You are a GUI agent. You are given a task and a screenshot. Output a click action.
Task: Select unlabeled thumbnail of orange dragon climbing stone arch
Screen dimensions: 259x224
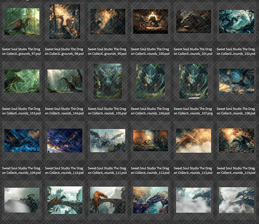tap(107, 200)
